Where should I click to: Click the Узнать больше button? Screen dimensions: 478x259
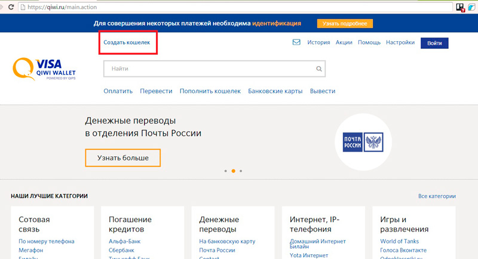(x=123, y=158)
